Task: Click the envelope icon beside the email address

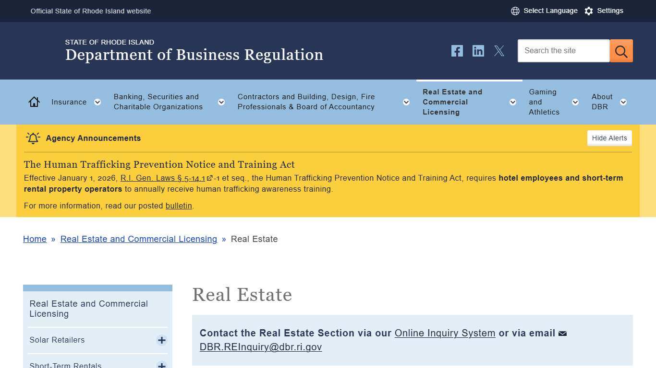Action: (562, 333)
